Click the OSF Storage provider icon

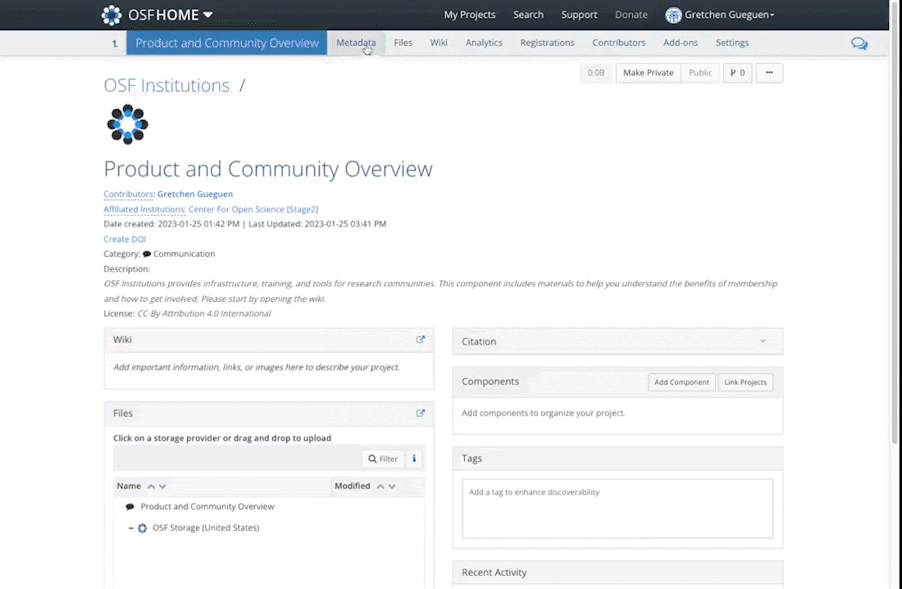coord(142,528)
